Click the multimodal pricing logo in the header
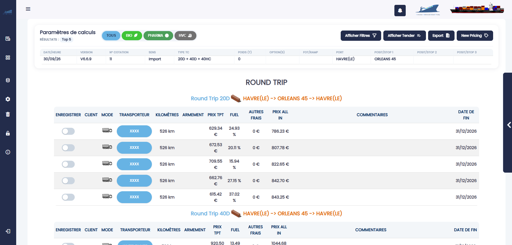This screenshot has width=512, height=245. tap(428, 10)
